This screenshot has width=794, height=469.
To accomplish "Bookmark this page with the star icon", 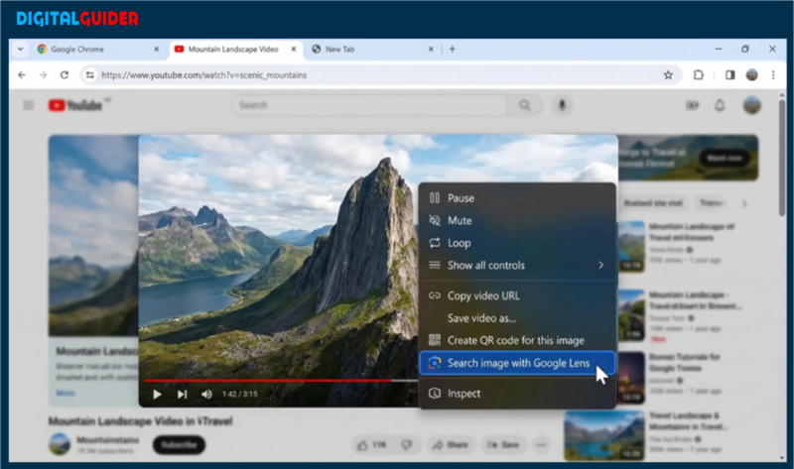I will 668,75.
